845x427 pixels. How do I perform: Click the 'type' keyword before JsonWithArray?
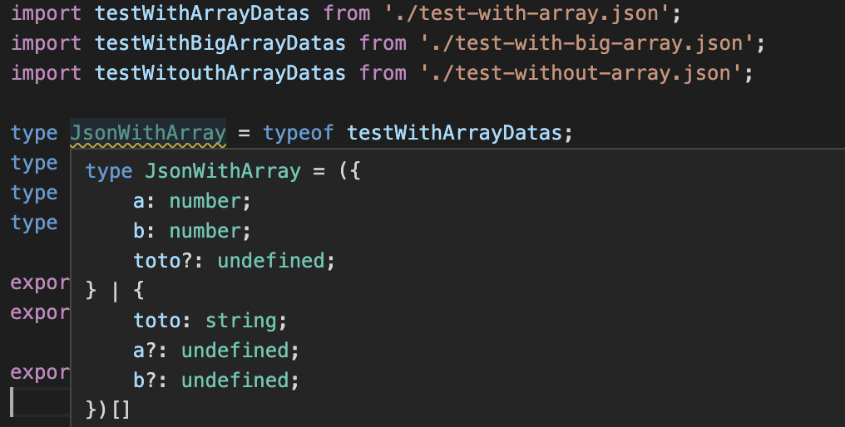34,133
